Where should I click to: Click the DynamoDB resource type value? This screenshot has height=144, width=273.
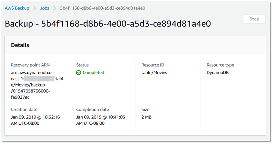(x=217, y=73)
